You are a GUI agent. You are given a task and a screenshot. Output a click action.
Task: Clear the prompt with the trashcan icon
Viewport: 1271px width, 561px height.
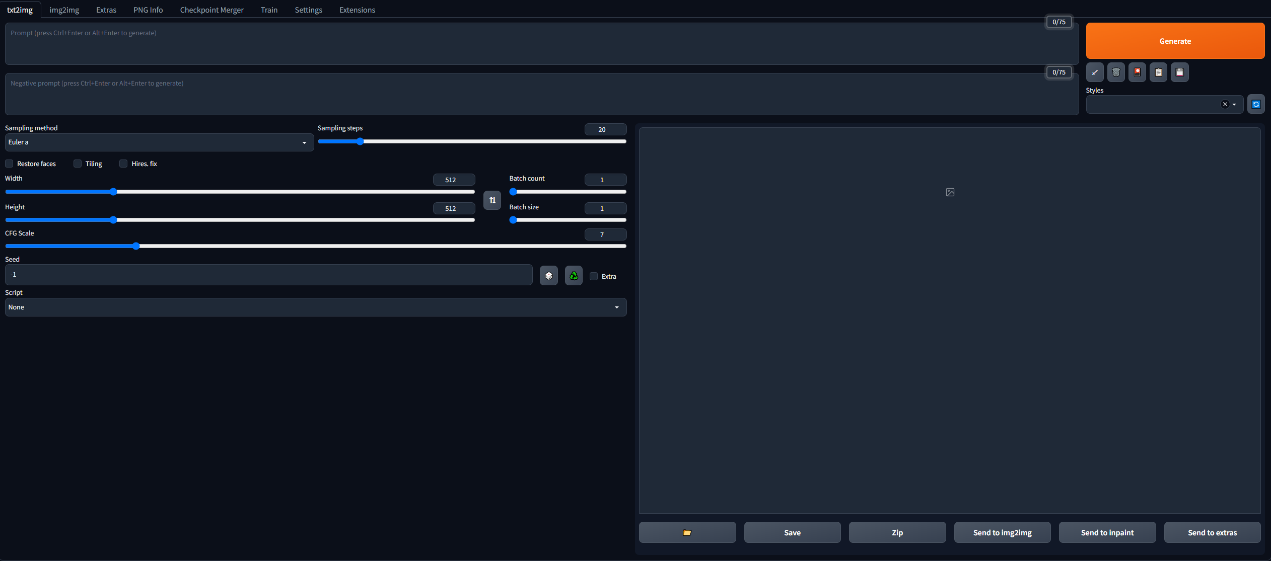(1116, 72)
